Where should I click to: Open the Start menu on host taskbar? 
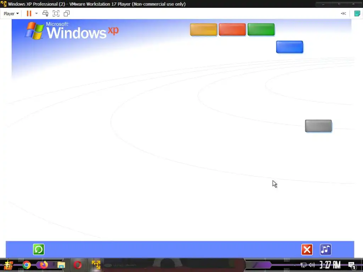(8, 265)
